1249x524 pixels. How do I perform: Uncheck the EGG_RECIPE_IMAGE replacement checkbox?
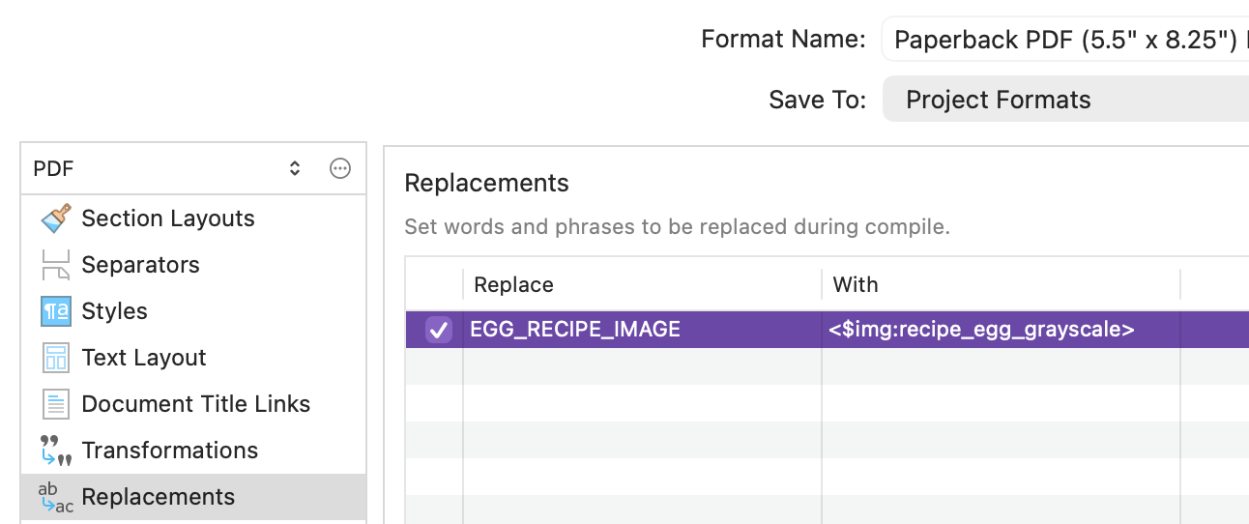coord(439,330)
